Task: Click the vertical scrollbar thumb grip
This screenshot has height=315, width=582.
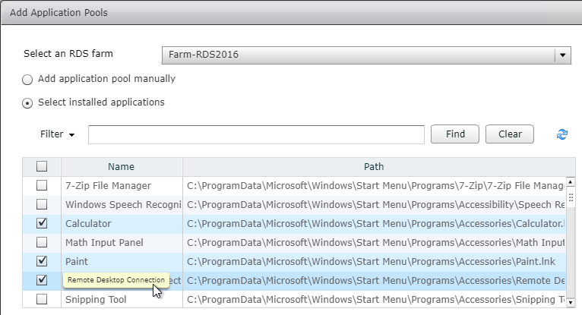Action: point(571,197)
